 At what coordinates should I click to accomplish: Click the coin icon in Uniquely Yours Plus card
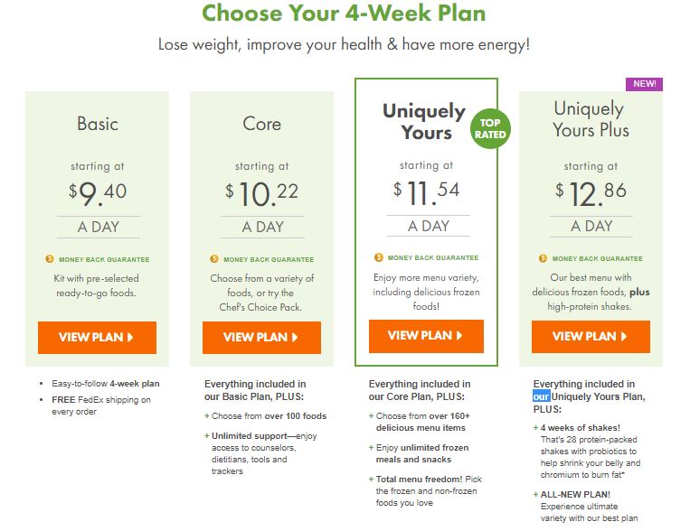(543, 258)
